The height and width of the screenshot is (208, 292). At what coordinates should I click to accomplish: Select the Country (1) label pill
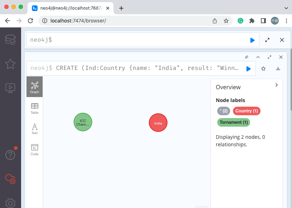[x=247, y=111]
